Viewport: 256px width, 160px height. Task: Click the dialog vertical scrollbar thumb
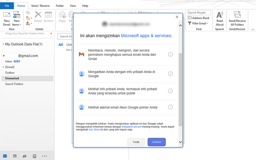pyautogui.click(x=180, y=90)
